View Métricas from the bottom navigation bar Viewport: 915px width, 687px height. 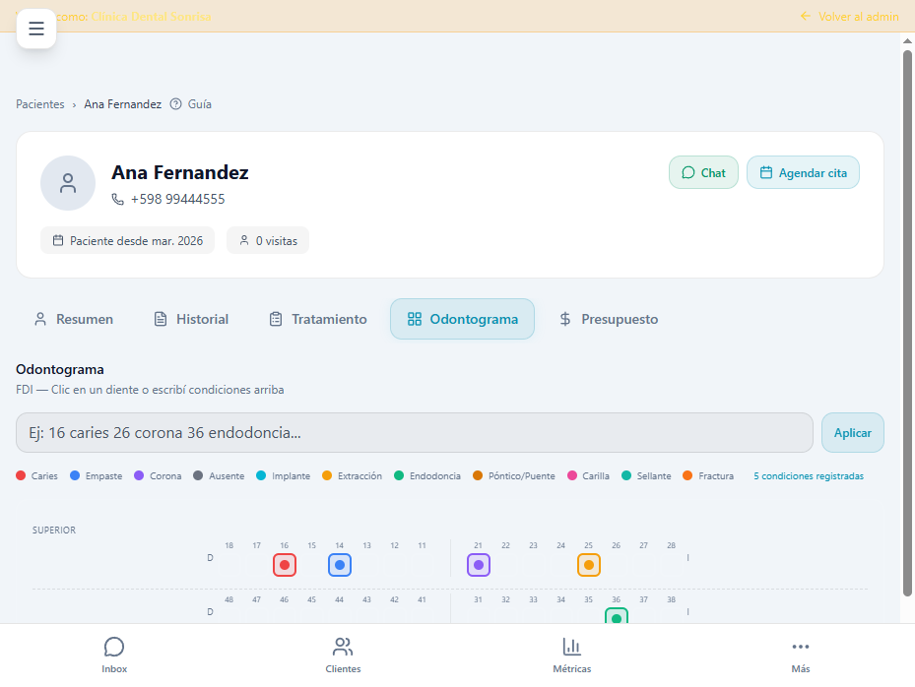pos(572,654)
